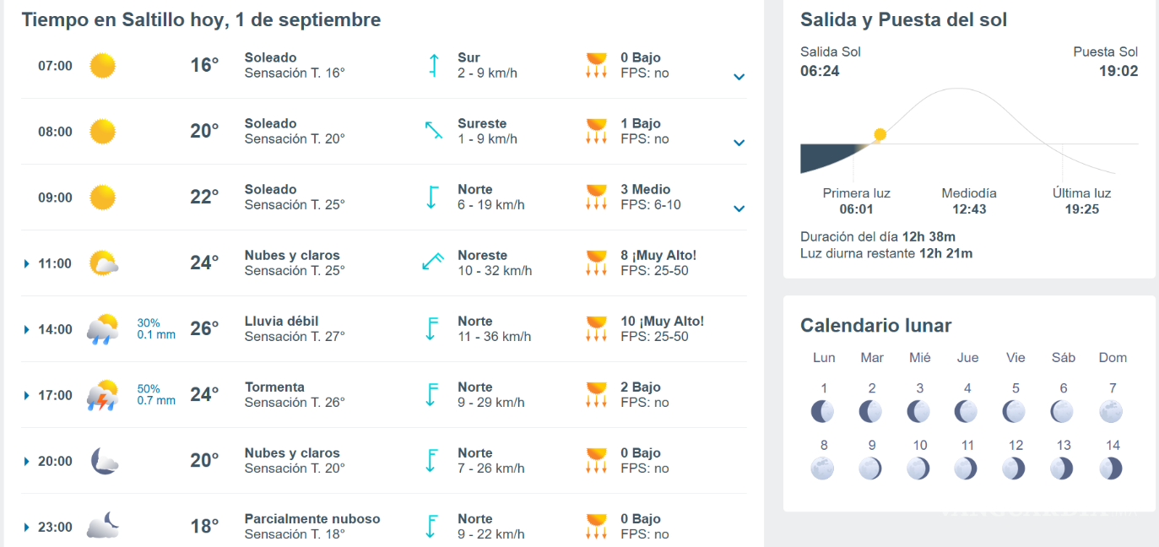Image resolution: width=1159 pixels, height=547 pixels.
Task: Select the partly cloudy icon at 11:00
Action: coord(102,263)
